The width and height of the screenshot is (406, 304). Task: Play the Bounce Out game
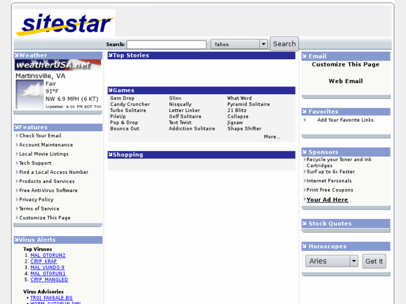[125, 129]
